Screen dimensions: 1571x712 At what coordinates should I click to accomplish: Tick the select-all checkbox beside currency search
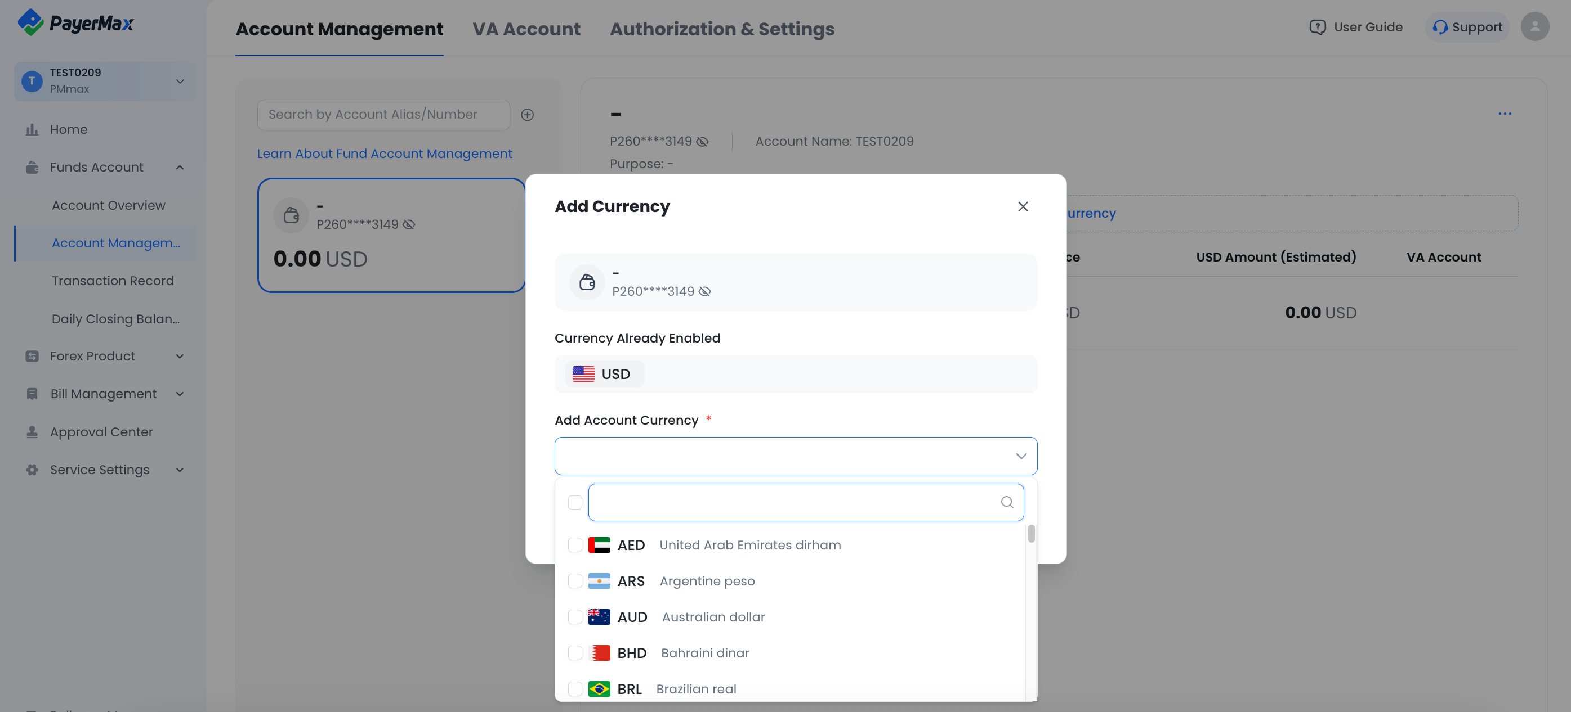point(574,502)
